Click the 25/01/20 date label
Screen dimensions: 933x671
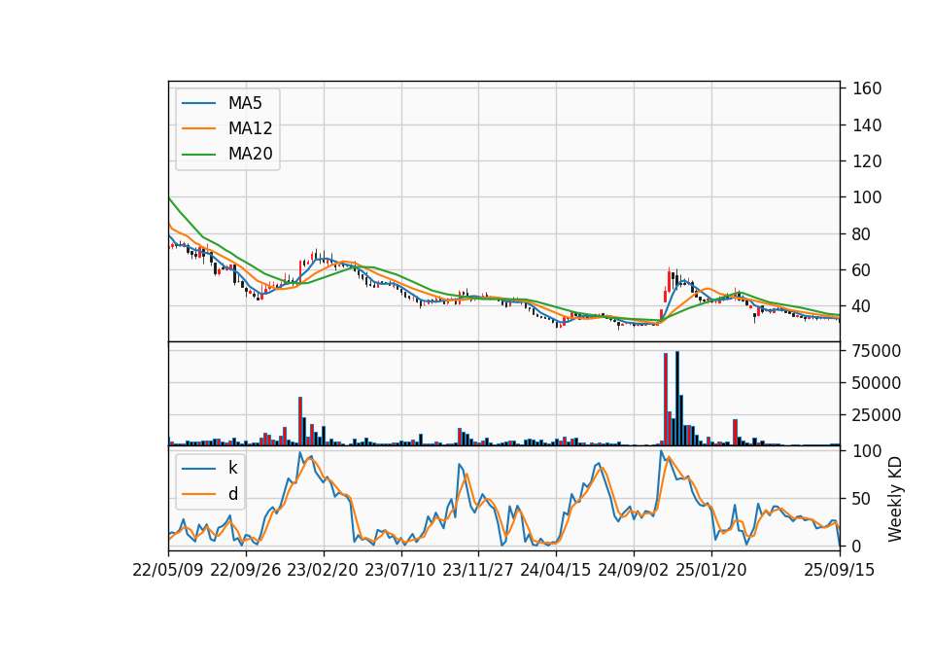(x=711, y=570)
